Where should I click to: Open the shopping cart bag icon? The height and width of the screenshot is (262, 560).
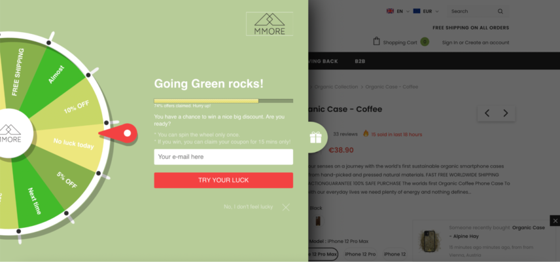pos(376,41)
